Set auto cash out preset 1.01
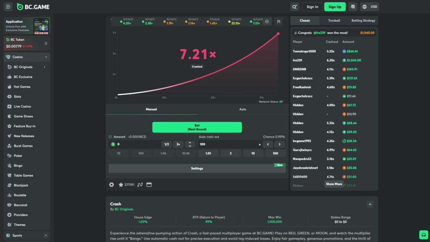Image resolution: width=430 pixels, height=242 pixels. click(x=208, y=153)
